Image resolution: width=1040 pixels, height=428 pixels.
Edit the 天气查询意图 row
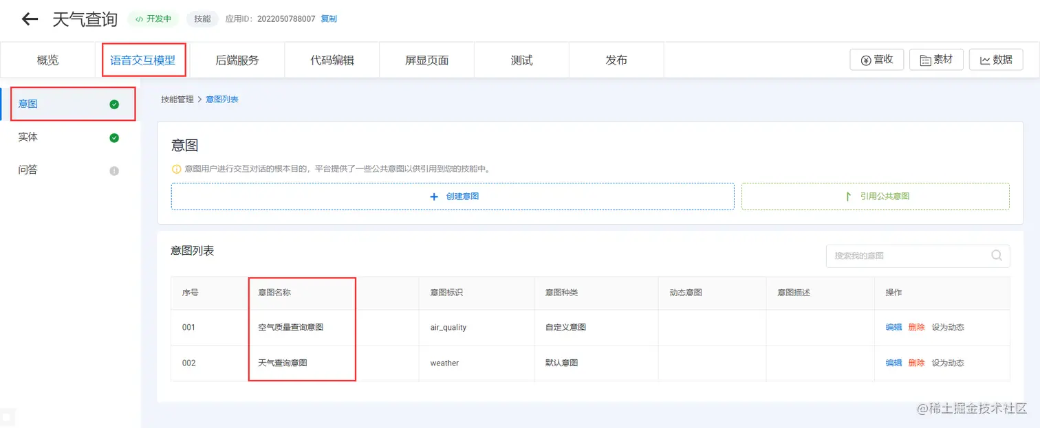893,363
